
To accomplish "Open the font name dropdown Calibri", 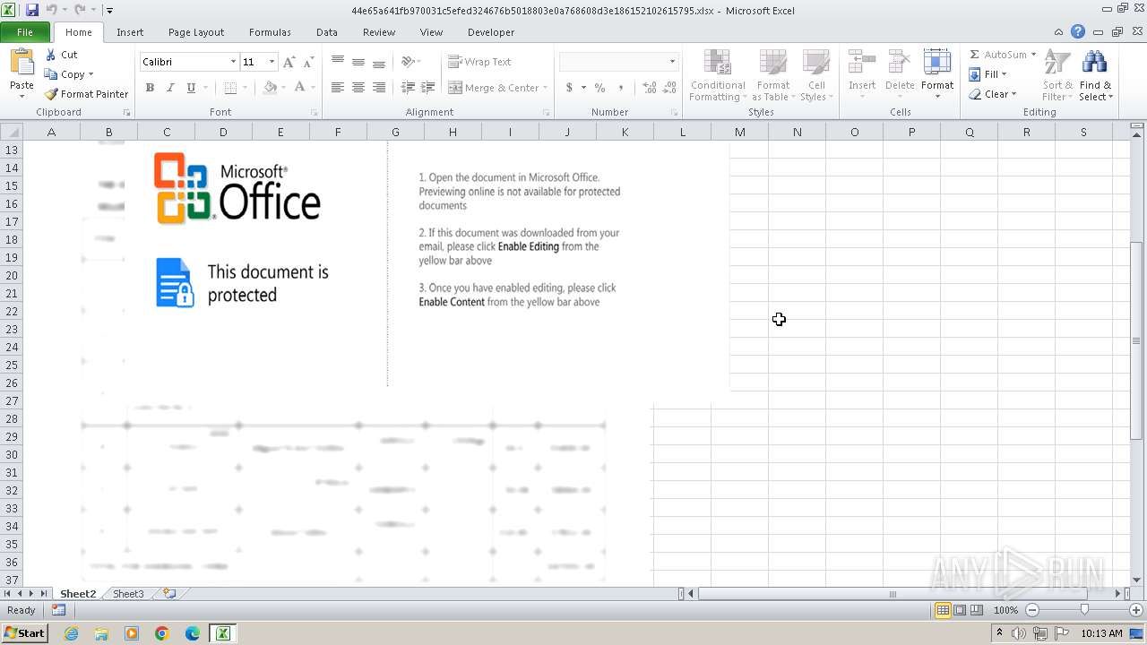I will 233,62.
